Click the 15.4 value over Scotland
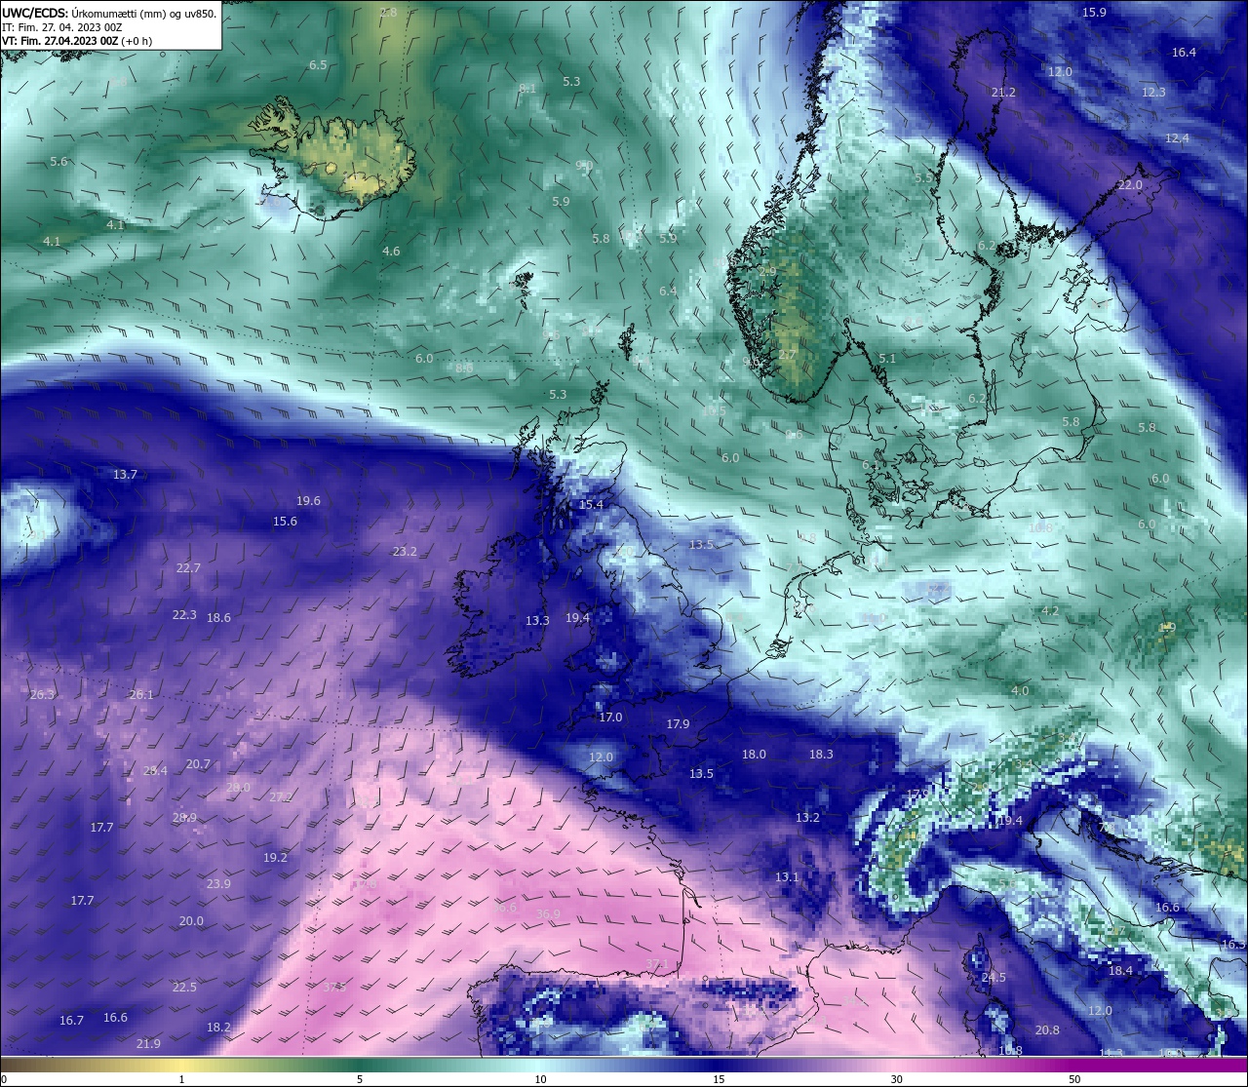This screenshot has width=1248, height=1087. (592, 505)
